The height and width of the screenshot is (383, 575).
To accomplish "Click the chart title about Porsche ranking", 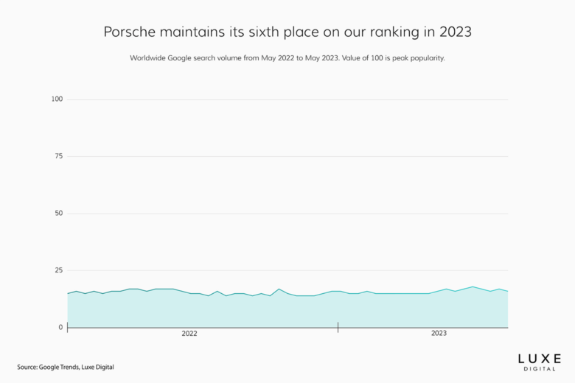I will coord(287,32).
